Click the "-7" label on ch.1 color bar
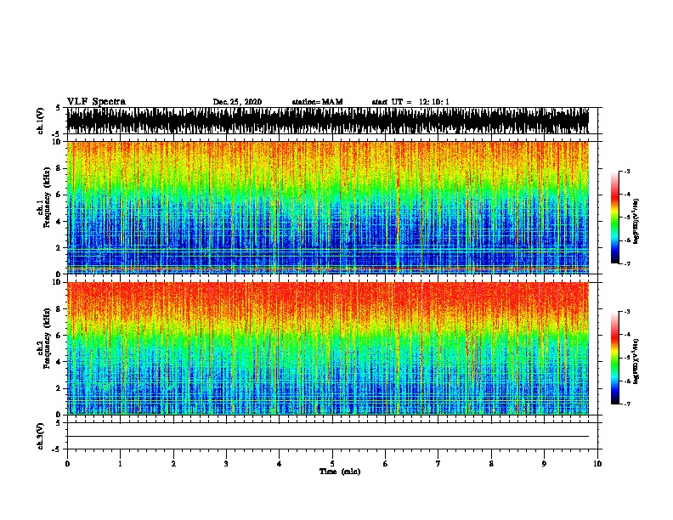Image resolution: width=673 pixels, height=520 pixels. point(626,263)
